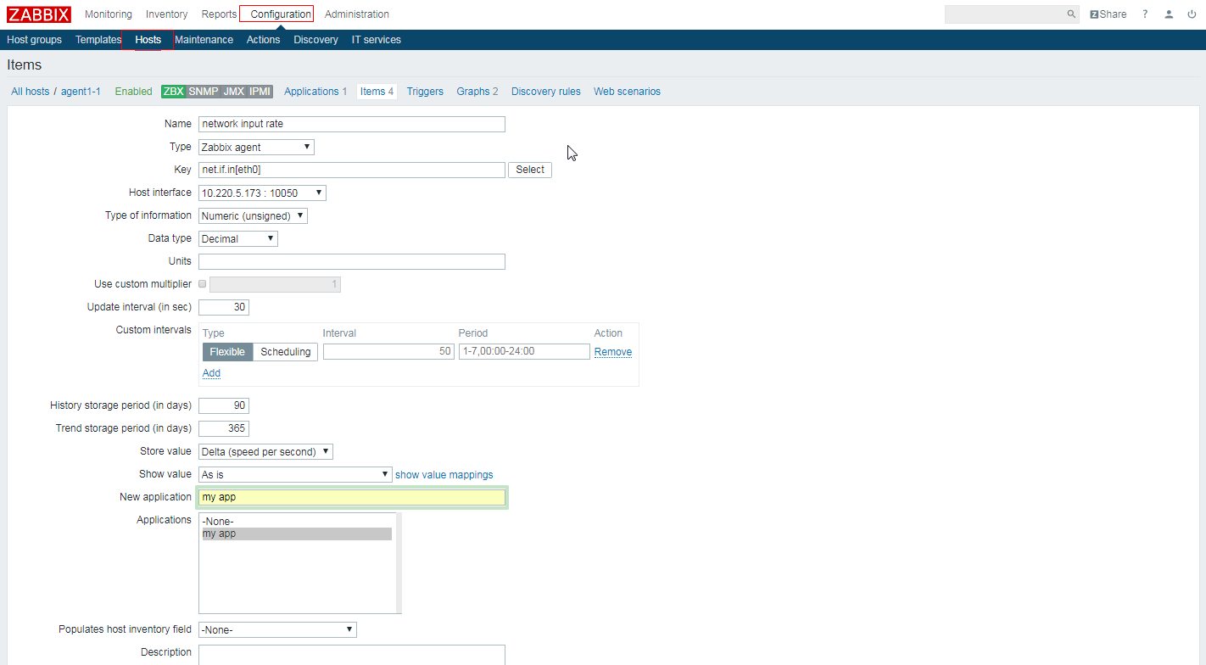The height and width of the screenshot is (665, 1206).
Task: Click the logout power icon
Action: click(1192, 14)
